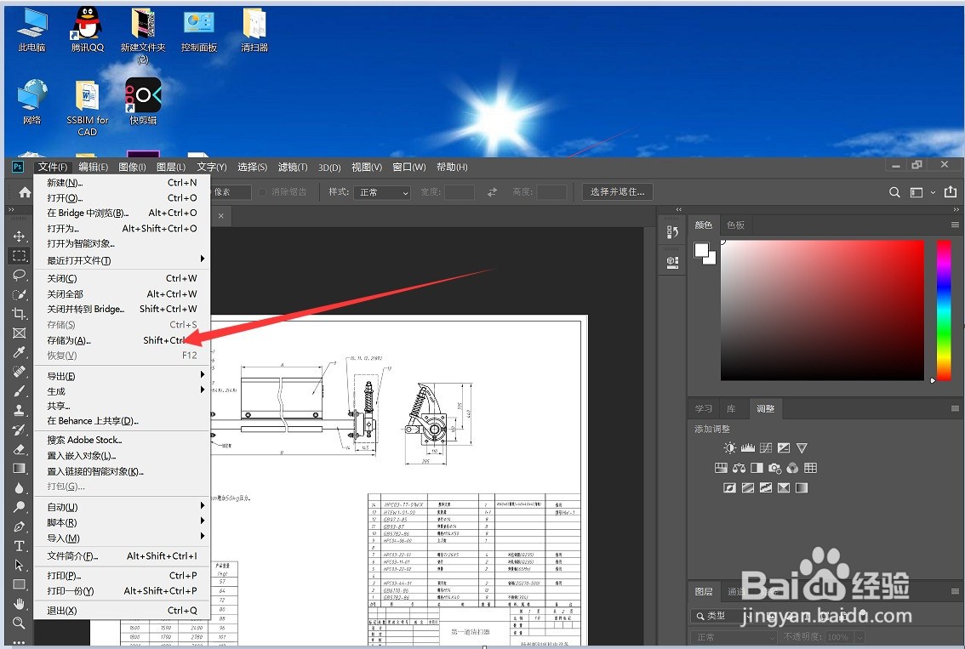
Task: Select the Rectangle shape tool
Action: (x=19, y=584)
